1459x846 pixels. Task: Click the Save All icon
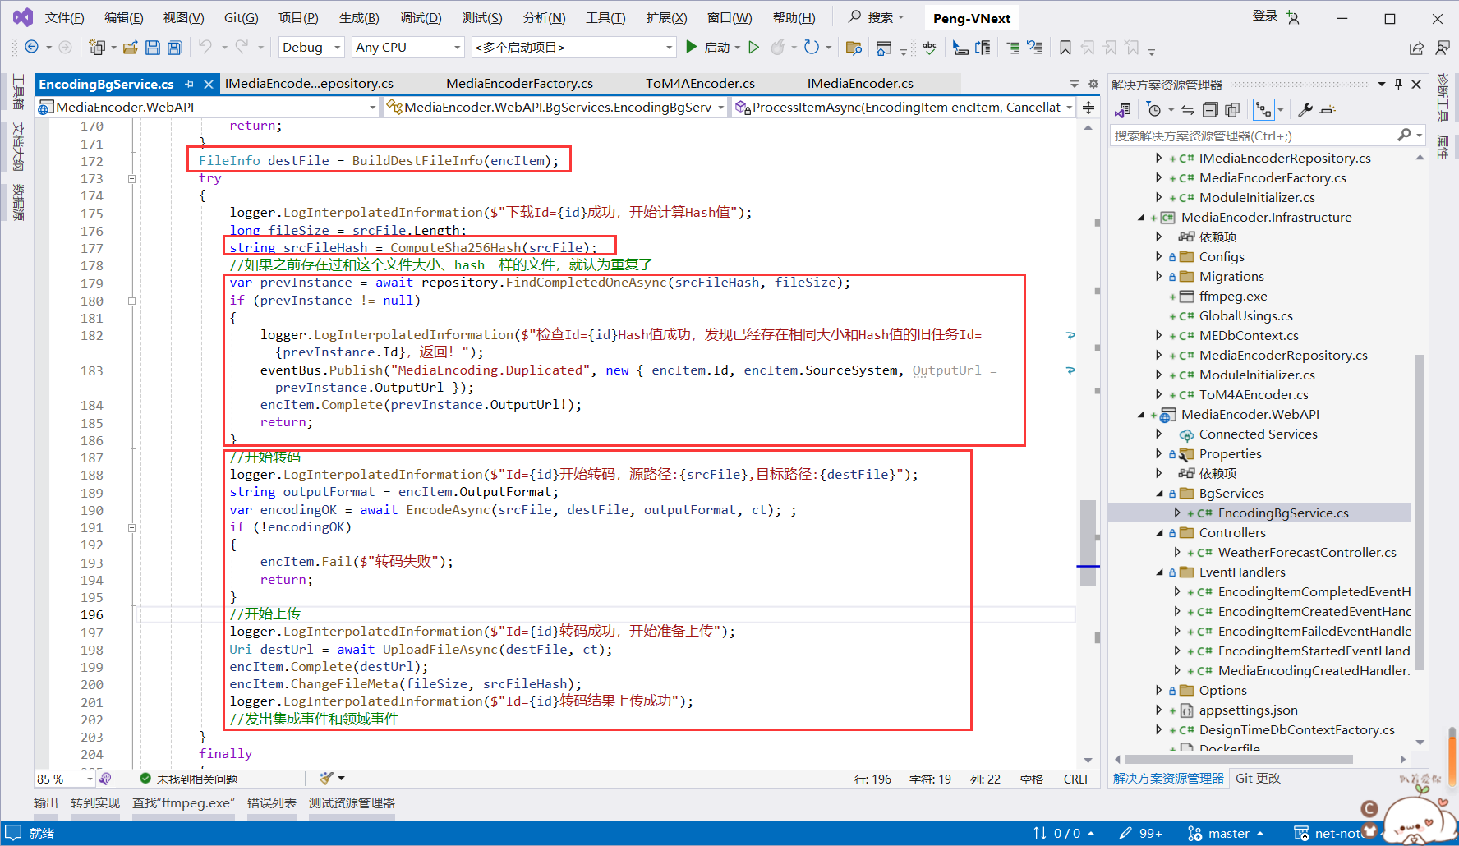click(175, 48)
